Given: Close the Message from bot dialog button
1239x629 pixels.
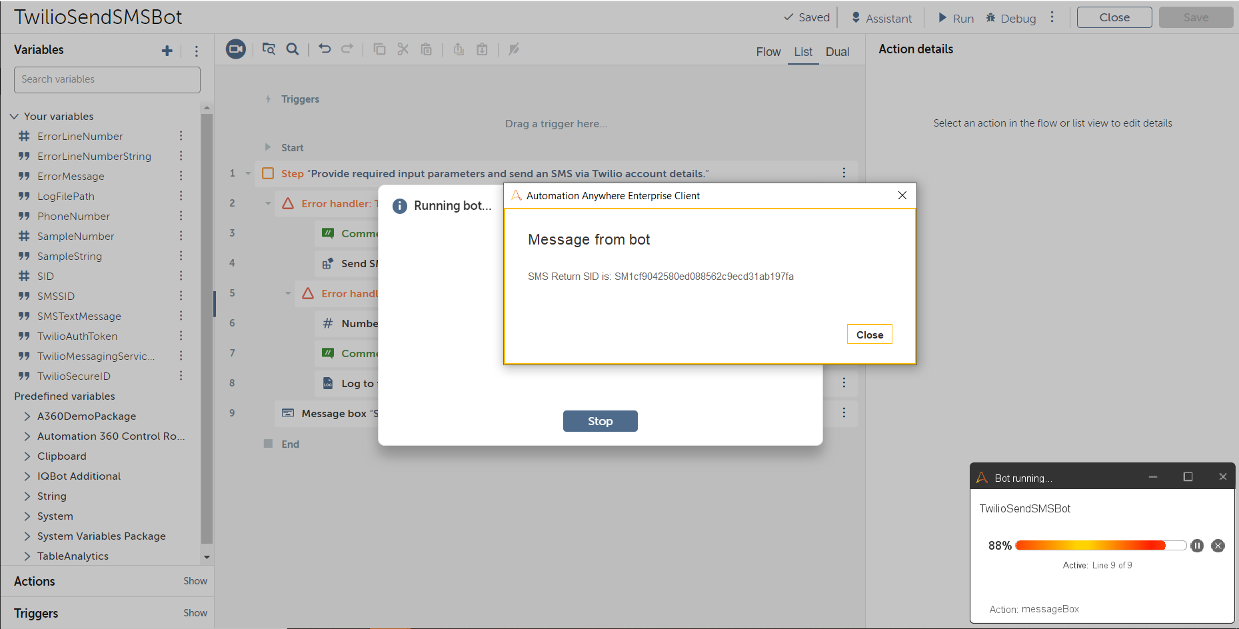Looking at the screenshot, I should click(x=869, y=334).
